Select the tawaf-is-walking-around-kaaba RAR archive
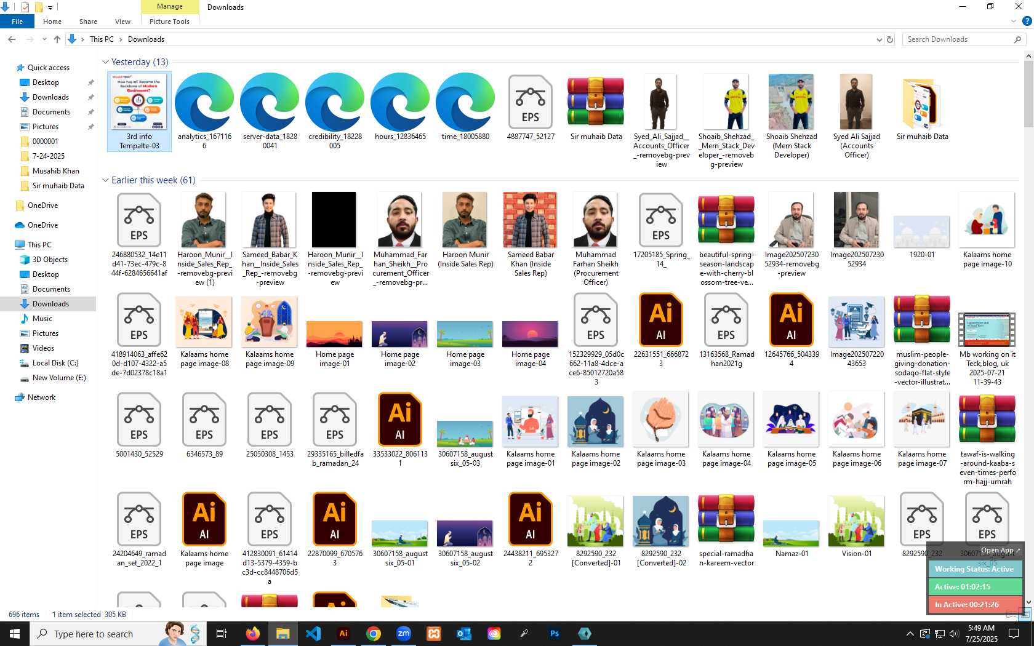This screenshot has width=1034, height=646. coord(987,420)
